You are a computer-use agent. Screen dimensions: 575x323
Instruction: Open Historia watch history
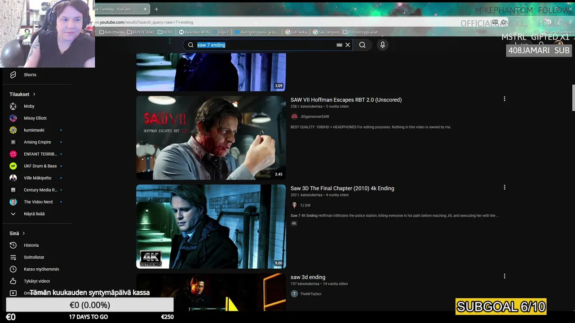click(x=31, y=245)
